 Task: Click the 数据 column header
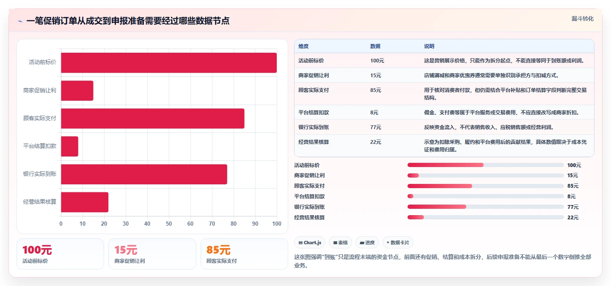click(x=375, y=46)
